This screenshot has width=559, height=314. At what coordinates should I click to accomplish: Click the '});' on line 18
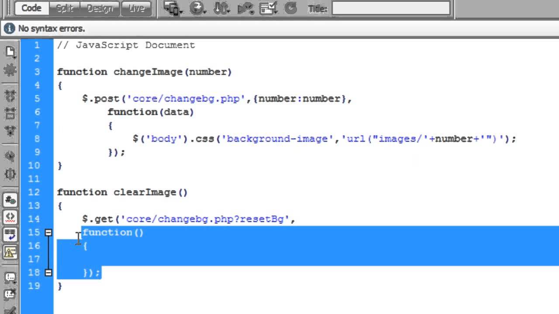[92, 273]
